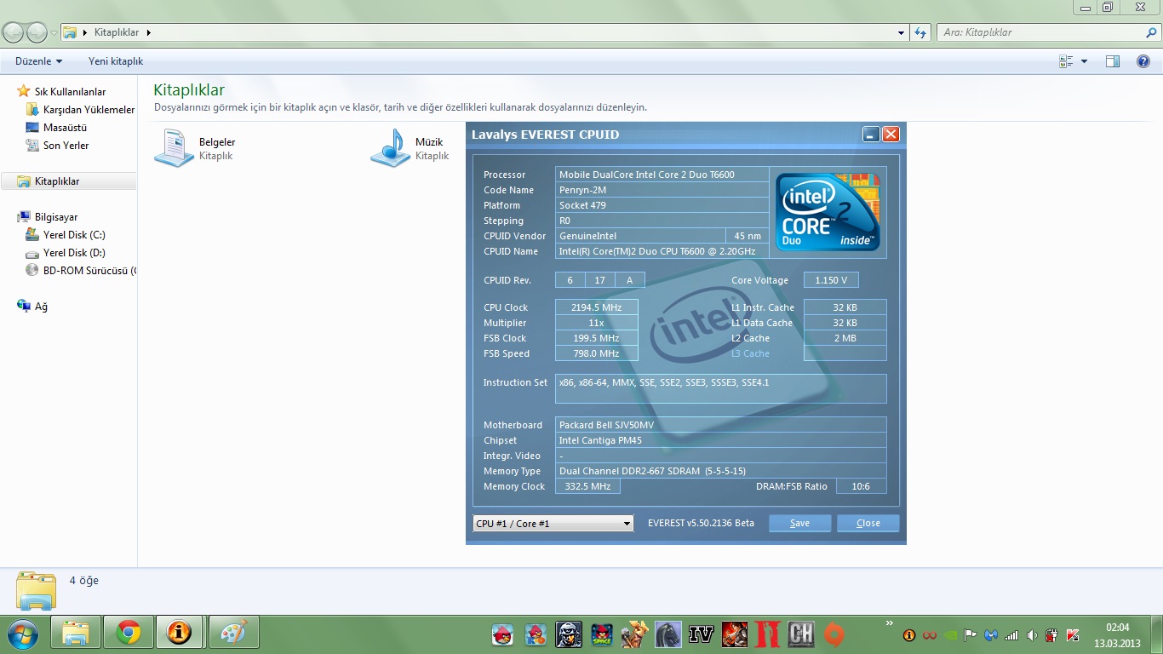
Task: Click Save in EVEREST CPUID
Action: coord(799,523)
